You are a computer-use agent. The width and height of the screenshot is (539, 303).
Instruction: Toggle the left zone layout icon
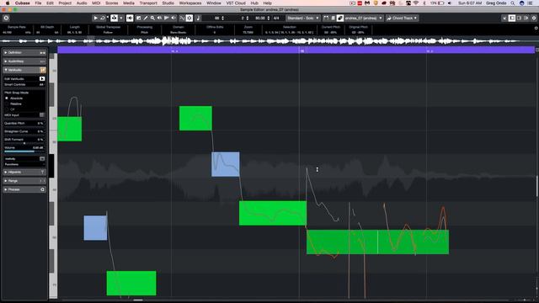(512, 18)
